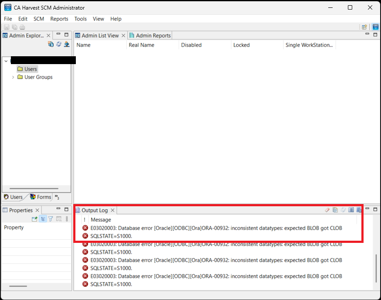Click the refresh icon in Admin Explorer
The height and width of the screenshot is (300, 381).
58,44
